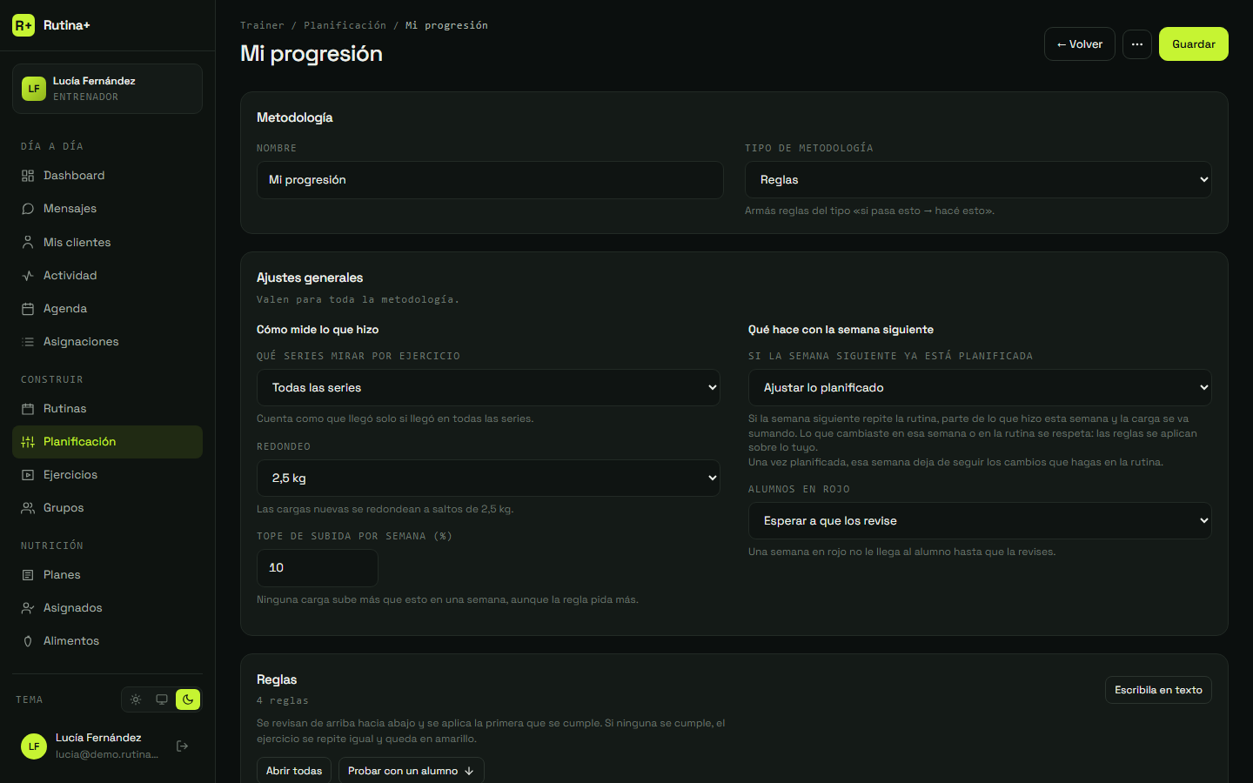Select the Alimentos menu label
This screenshot has width=1253, height=783.
tap(71, 641)
